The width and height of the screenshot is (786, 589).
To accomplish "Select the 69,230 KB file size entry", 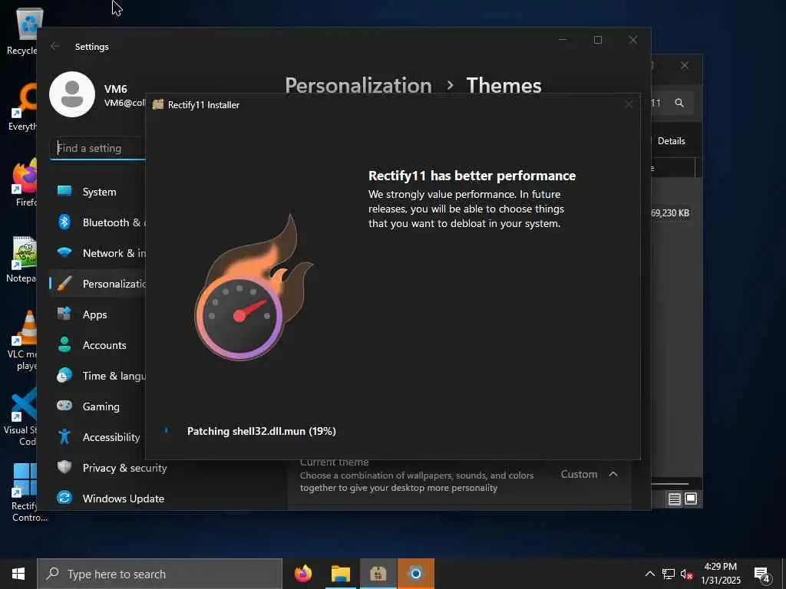I will point(669,213).
